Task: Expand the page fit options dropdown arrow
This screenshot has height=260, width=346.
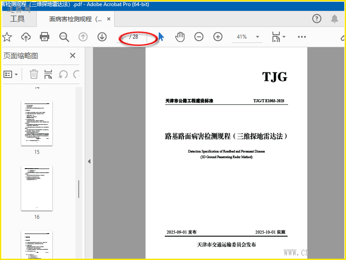Action: point(284,37)
